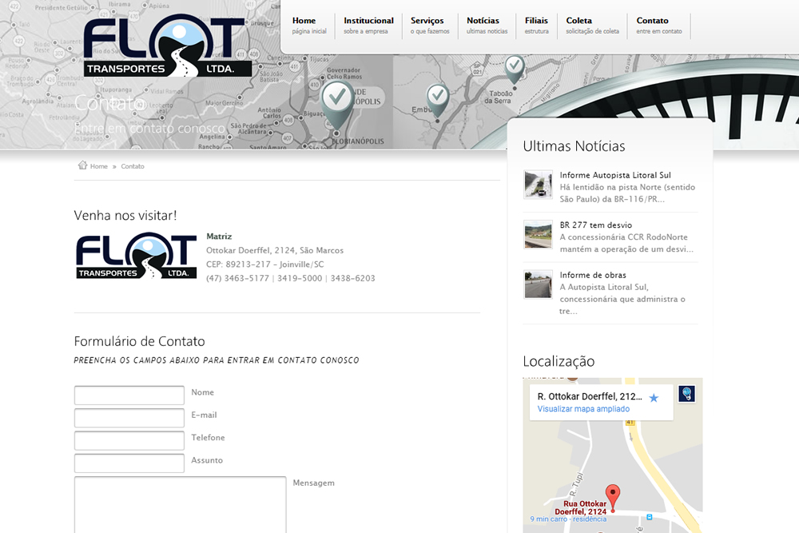Click the Telefone input field
Viewport: 799px width, 533px height.
pyautogui.click(x=129, y=440)
